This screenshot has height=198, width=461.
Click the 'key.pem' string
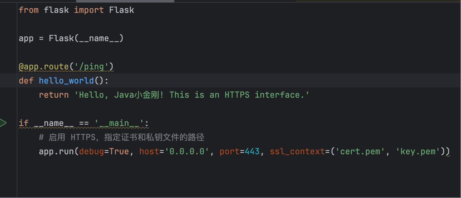(418, 151)
